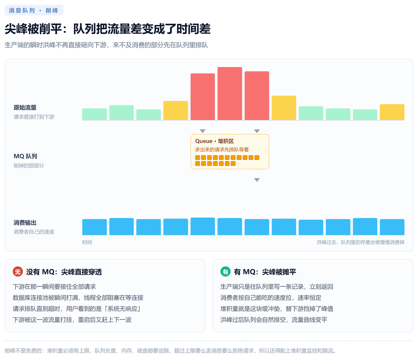Click subtitle starting with 生产端的瞬时洪峰
This screenshot has height=358, width=418.
coord(106,45)
